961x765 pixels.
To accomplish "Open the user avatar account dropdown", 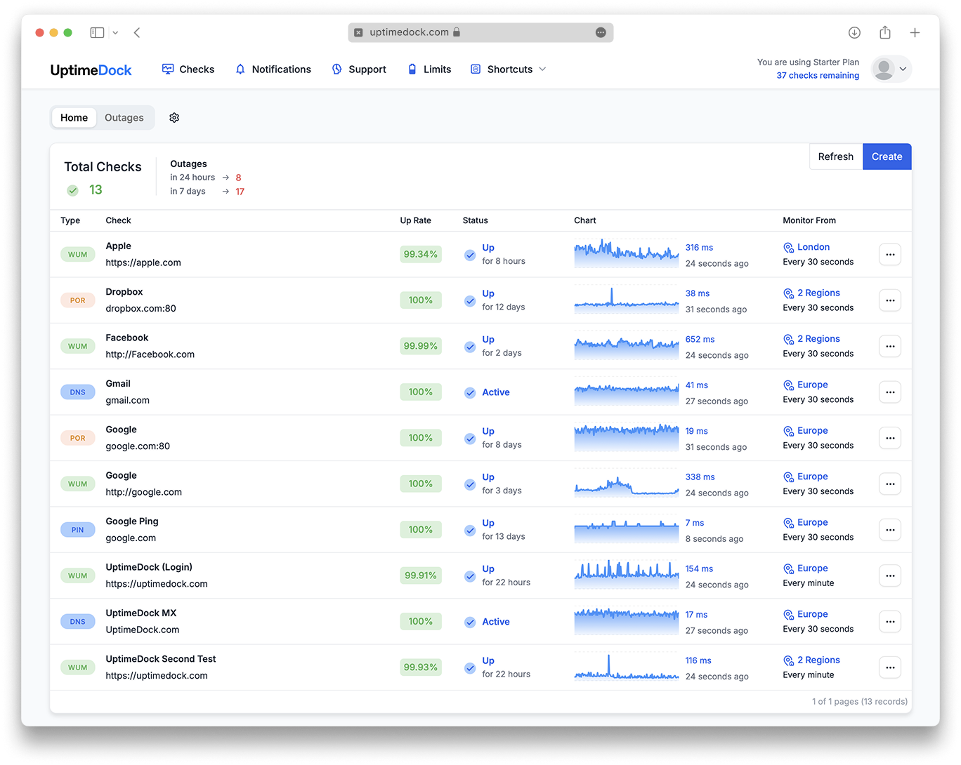I will coord(891,69).
